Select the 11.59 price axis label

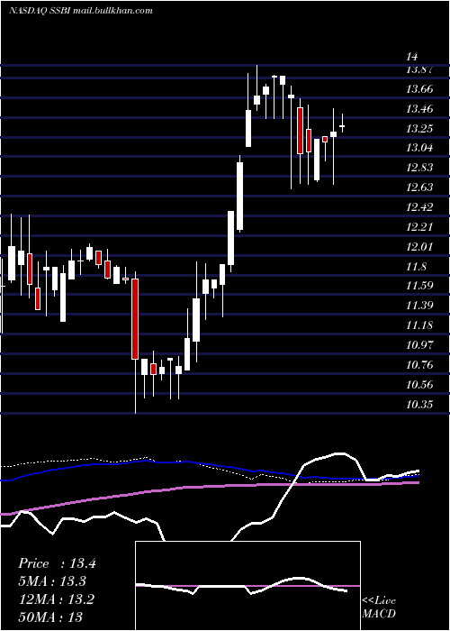coord(420,286)
